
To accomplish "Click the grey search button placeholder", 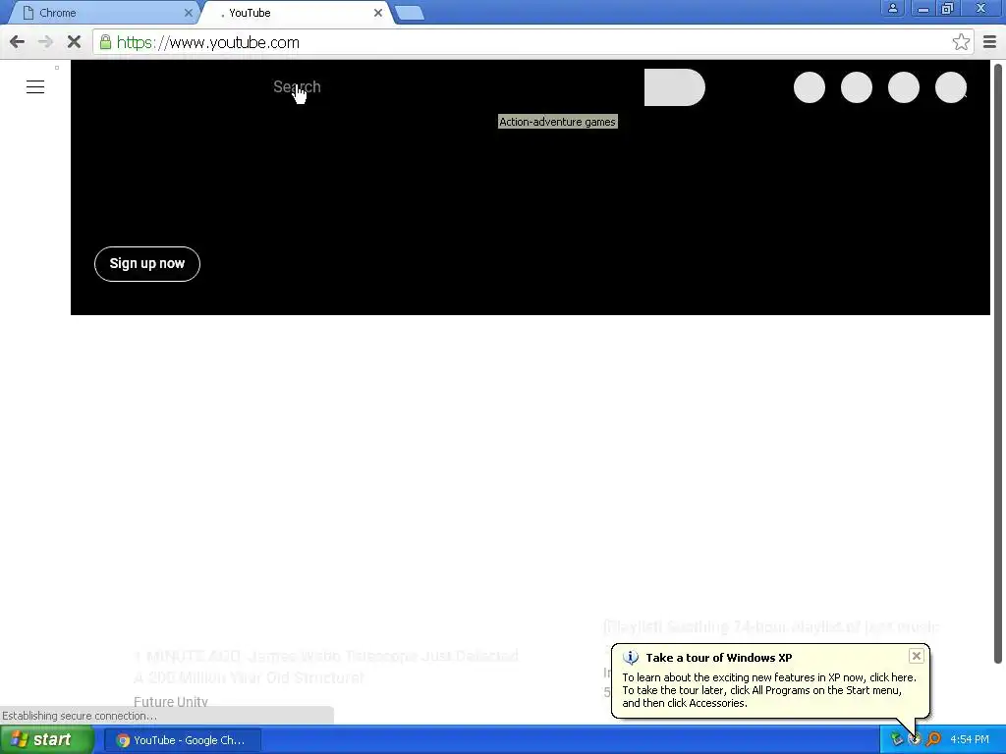I will (674, 87).
